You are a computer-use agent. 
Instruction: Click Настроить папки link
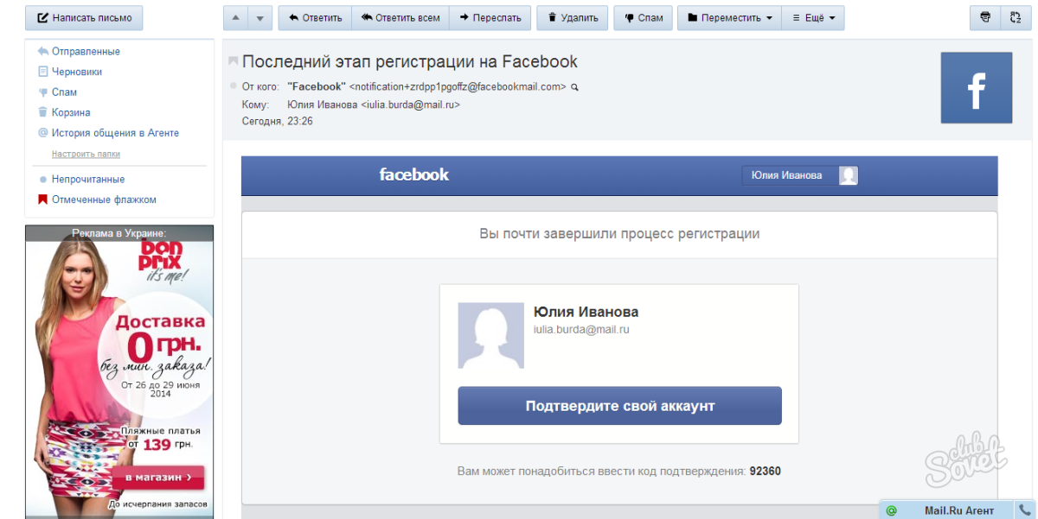coord(86,154)
